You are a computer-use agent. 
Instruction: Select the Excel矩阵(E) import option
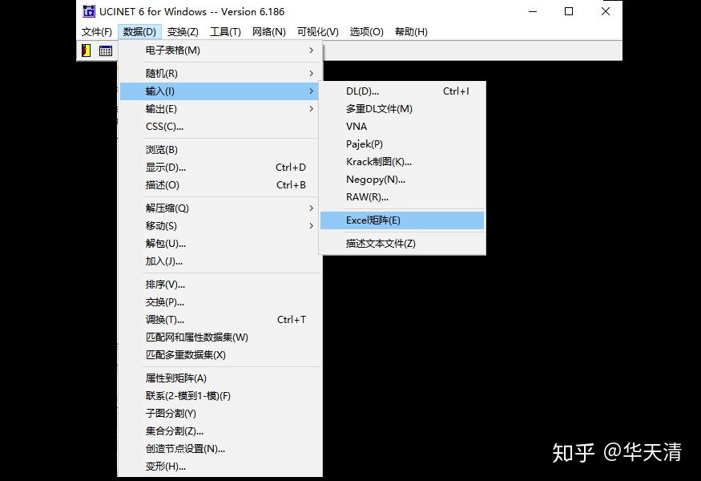point(373,220)
